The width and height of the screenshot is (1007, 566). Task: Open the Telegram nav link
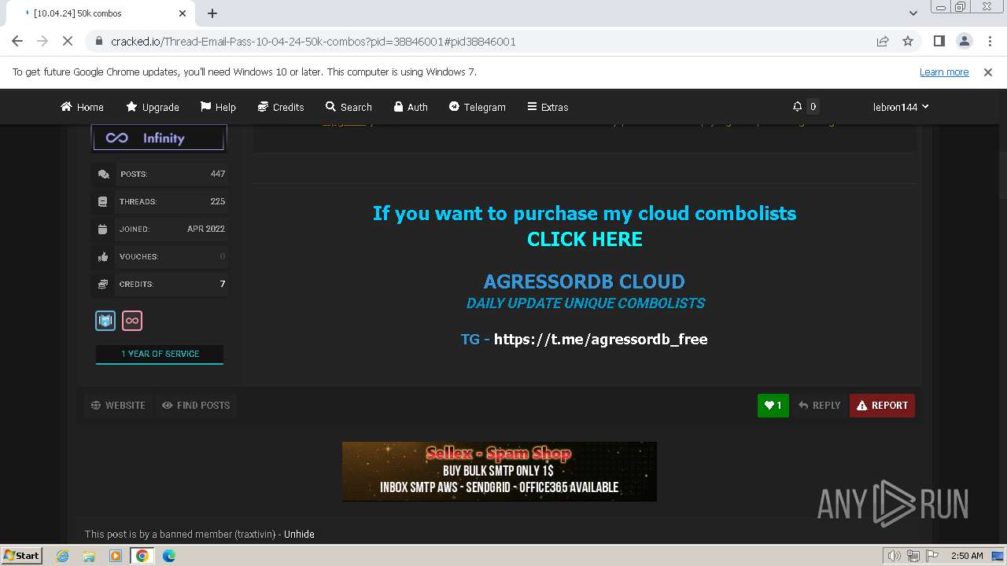pos(478,107)
